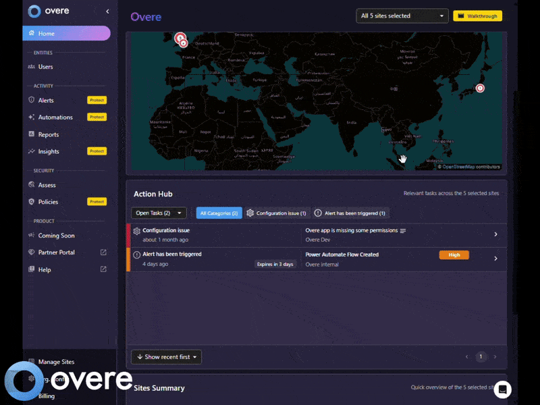Image resolution: width=540 pixels, height=405 pixels.
Task: Click the Reports chart icon
Action: [x=31, y=134]
